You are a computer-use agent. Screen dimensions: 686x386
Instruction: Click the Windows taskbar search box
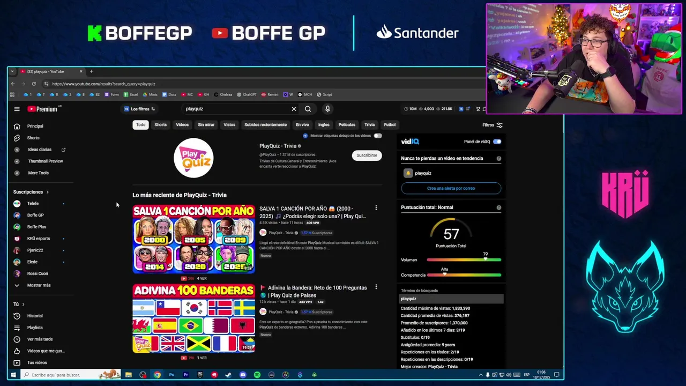(70, 375)
